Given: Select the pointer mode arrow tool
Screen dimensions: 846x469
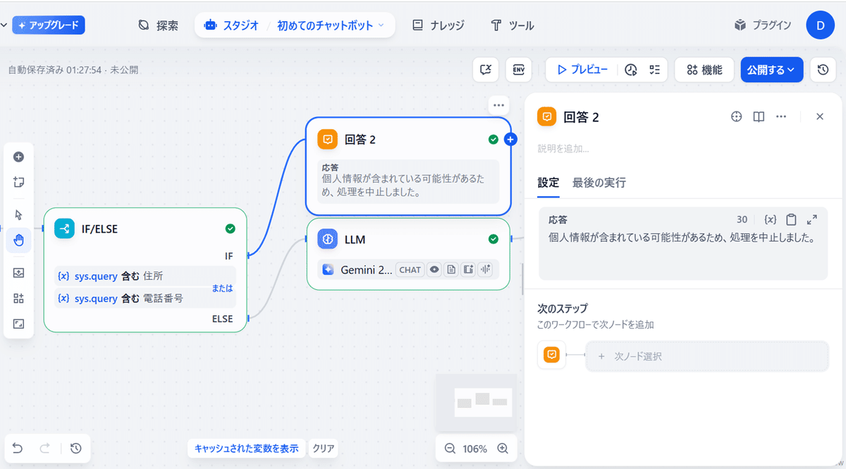Looking at the screenshot, I should pos(19,214).
